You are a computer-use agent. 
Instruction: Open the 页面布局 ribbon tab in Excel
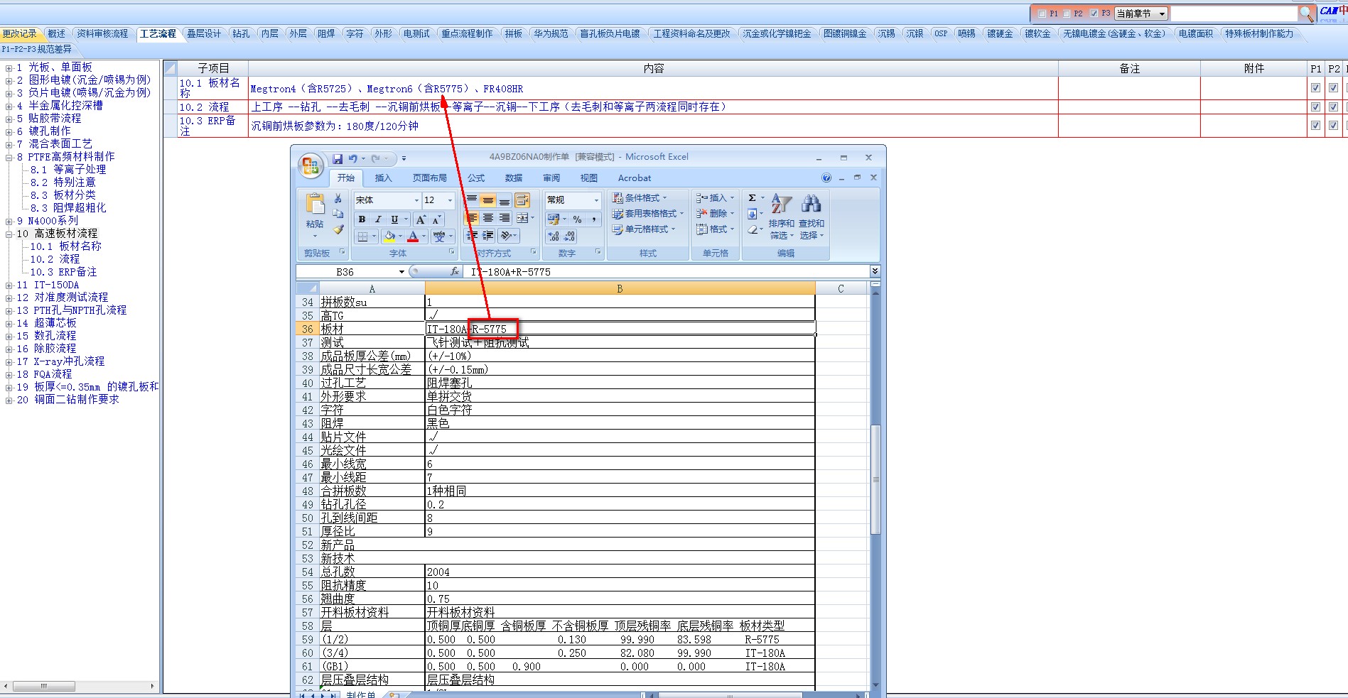point(430,178)
